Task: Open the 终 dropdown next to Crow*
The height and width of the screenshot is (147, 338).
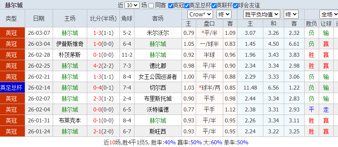Action: [x=224, y=14]
